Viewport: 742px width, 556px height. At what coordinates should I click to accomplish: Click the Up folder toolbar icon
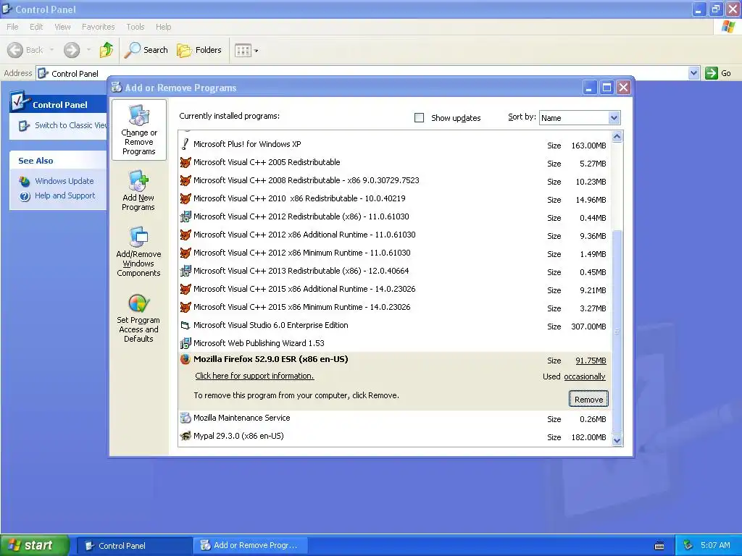(x=107, y=50)
